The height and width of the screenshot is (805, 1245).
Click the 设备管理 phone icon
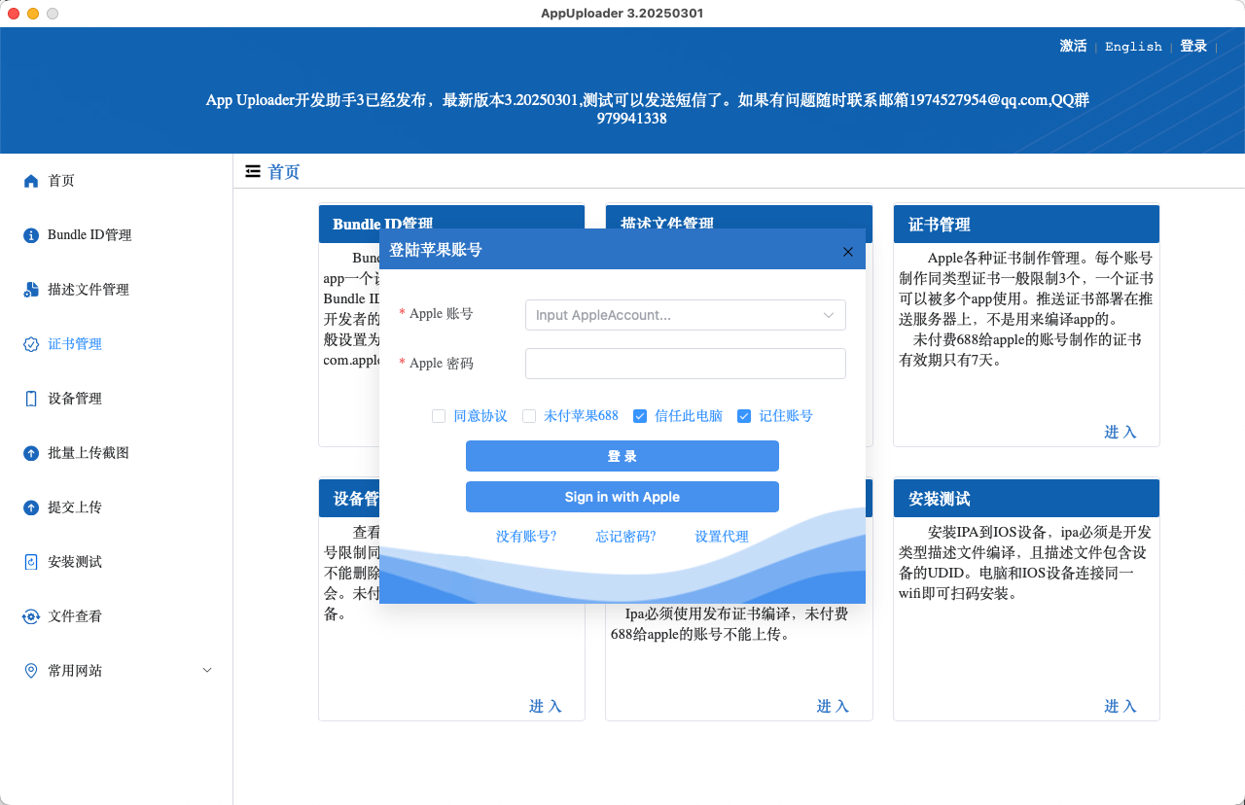point(31,399)
